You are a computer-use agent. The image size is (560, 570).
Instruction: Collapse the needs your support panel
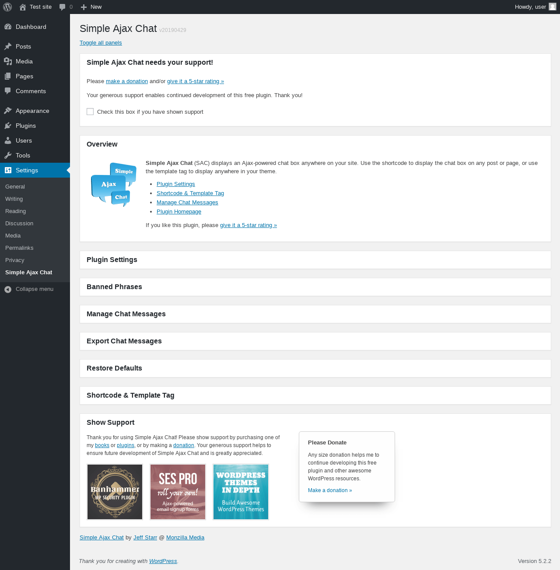315,63
